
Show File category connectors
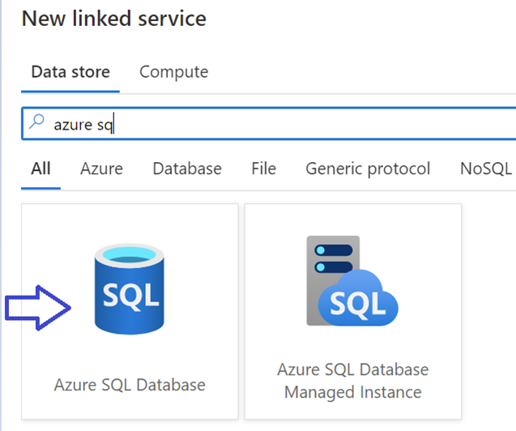pyautogui.click(x=263, y=169)
